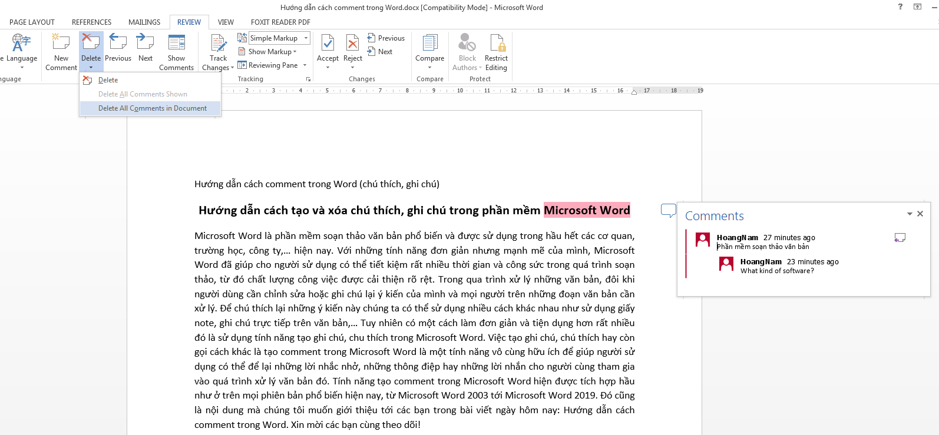This screenshot has width=939, height=435.
Task: Open the Comments pane options arrow
Action: [x=909, y=214]
